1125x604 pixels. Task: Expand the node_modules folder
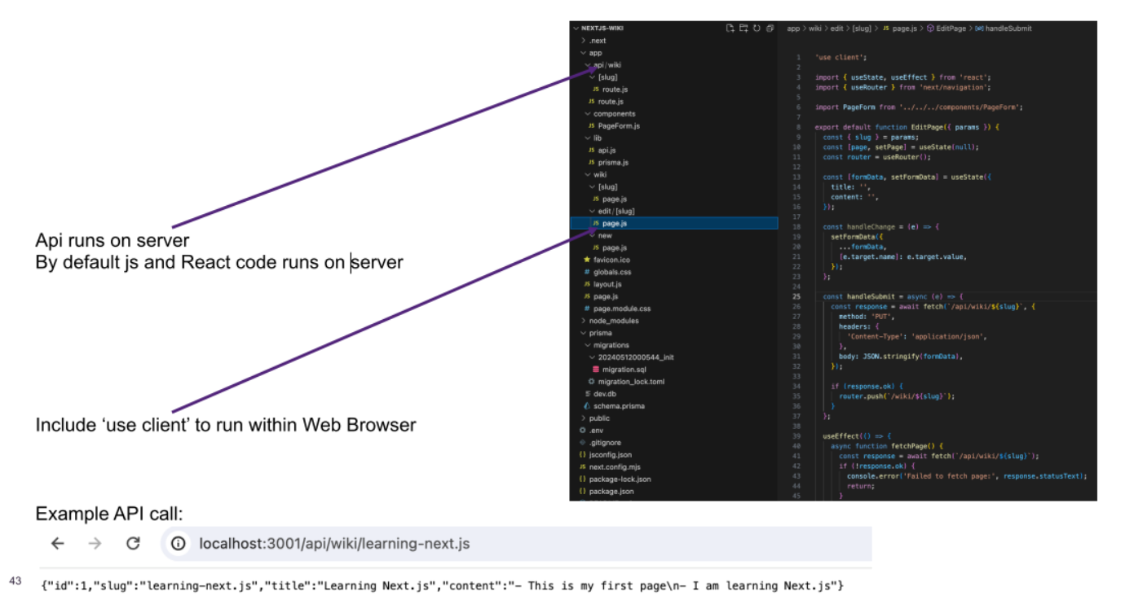613,321
